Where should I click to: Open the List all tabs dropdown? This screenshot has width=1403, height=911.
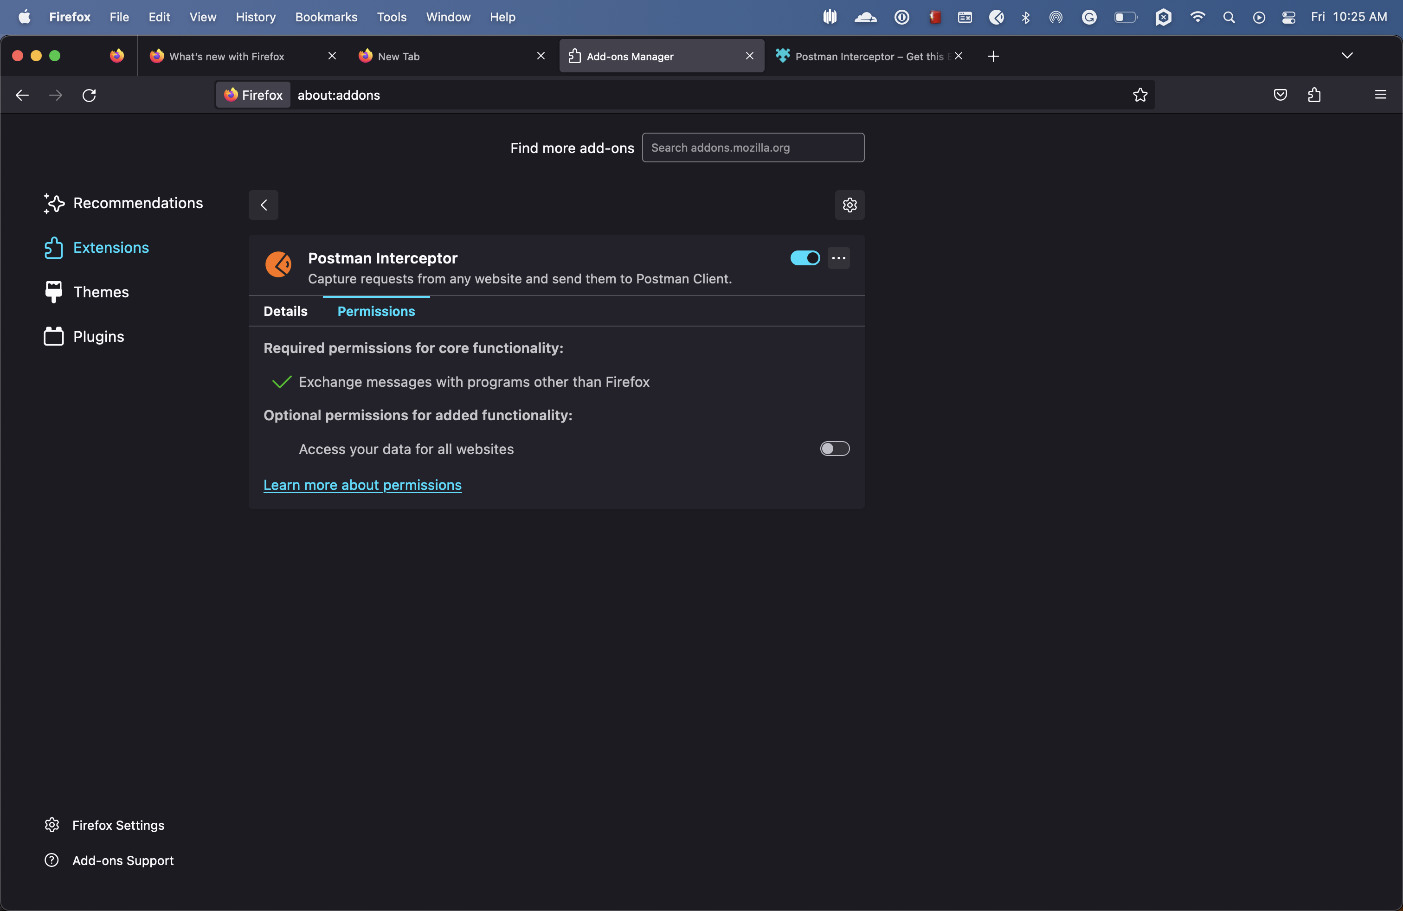(x=1348, y=55)
